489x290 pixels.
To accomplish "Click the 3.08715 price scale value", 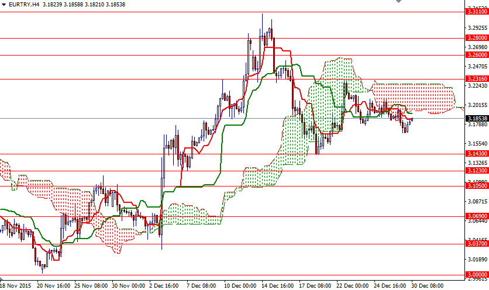I will pos(477,202).
